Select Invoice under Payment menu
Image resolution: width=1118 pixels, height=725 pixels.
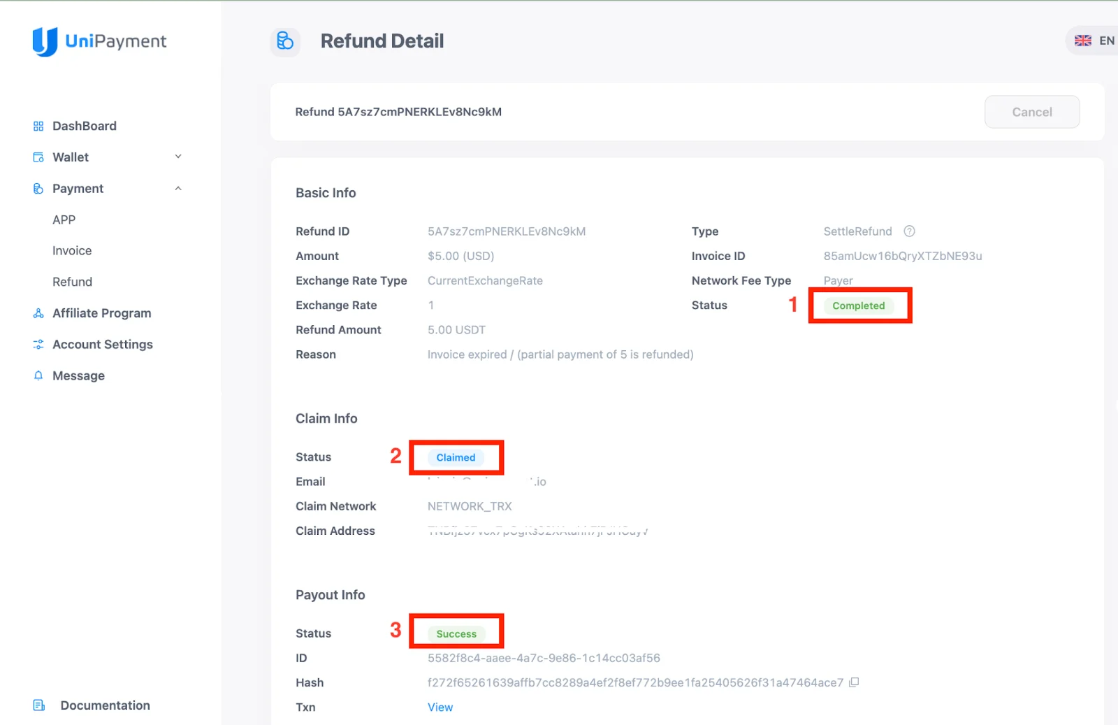pos(71,250)
